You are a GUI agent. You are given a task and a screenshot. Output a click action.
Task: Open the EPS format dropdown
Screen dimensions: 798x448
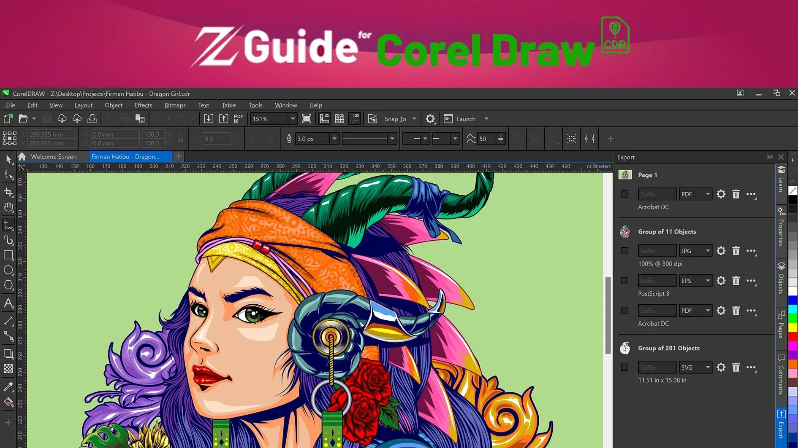(x=695, y=281)
